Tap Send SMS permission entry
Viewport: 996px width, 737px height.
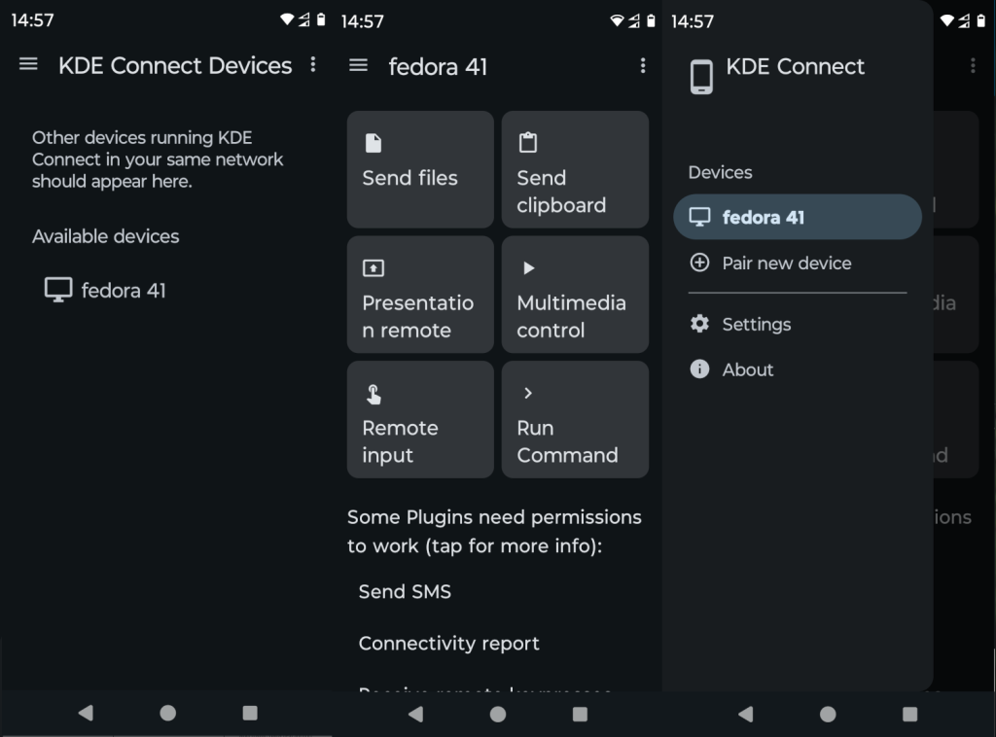tap(405, 591)
